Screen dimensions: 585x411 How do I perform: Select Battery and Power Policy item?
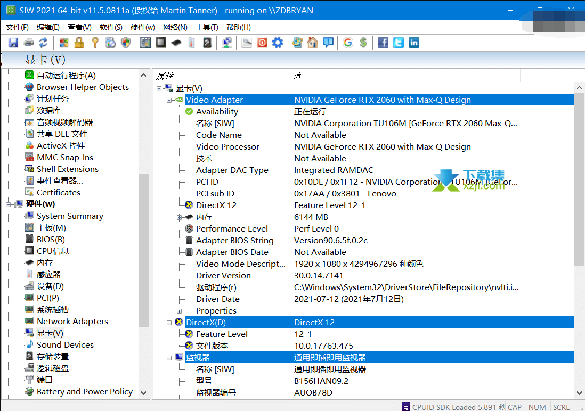click(x=85, y=392)
